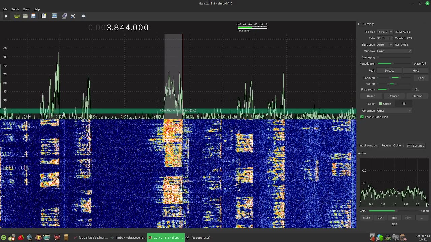Open the bookmarks toolbar icon
431x242 pixels.
[x=44, y=16]
